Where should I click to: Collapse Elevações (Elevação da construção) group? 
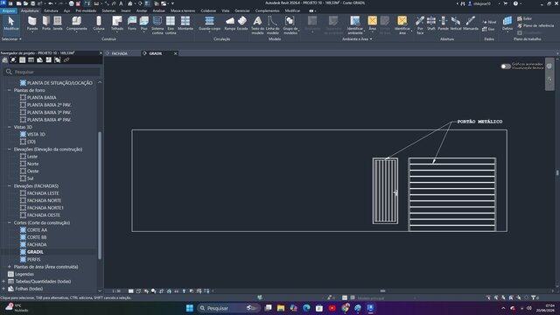(x=10, y=150)
